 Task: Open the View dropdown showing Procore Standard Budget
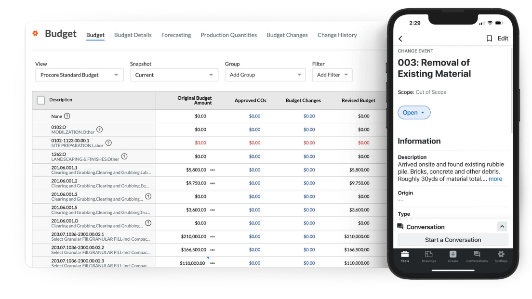tap(80, 75)
